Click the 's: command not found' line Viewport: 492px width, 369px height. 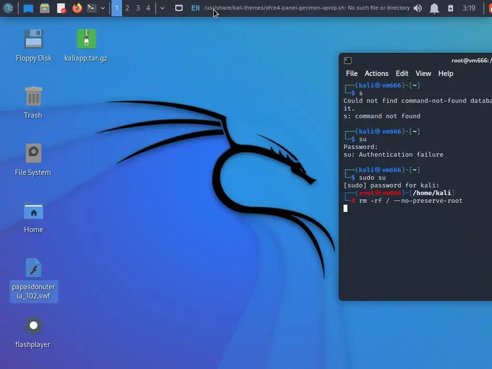382,116
